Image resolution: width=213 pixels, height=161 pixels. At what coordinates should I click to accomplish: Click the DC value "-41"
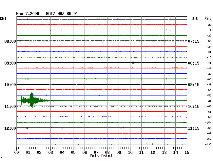[209, 63]
